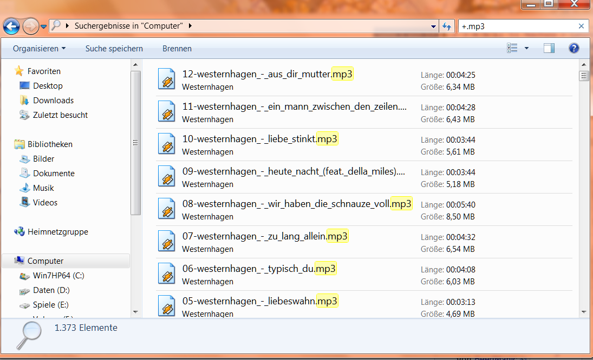Open the Videos library

45,203
